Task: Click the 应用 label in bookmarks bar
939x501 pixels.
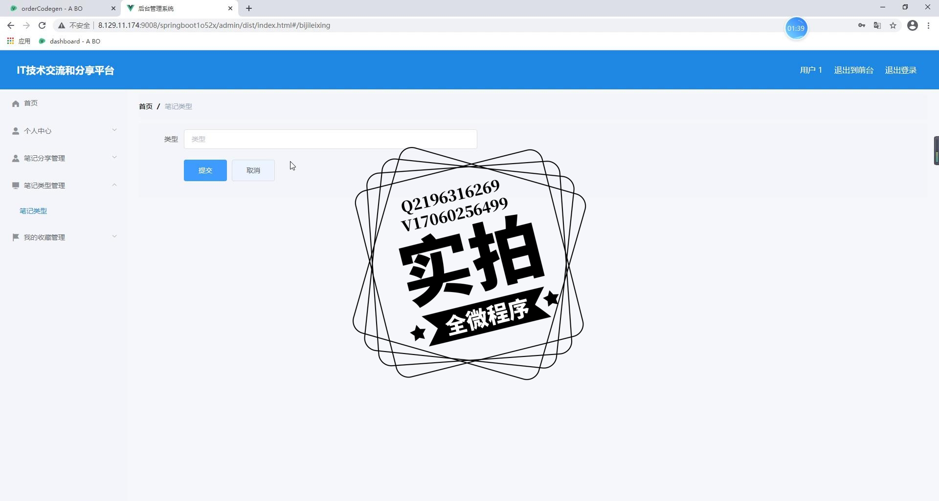Action: 24,41
